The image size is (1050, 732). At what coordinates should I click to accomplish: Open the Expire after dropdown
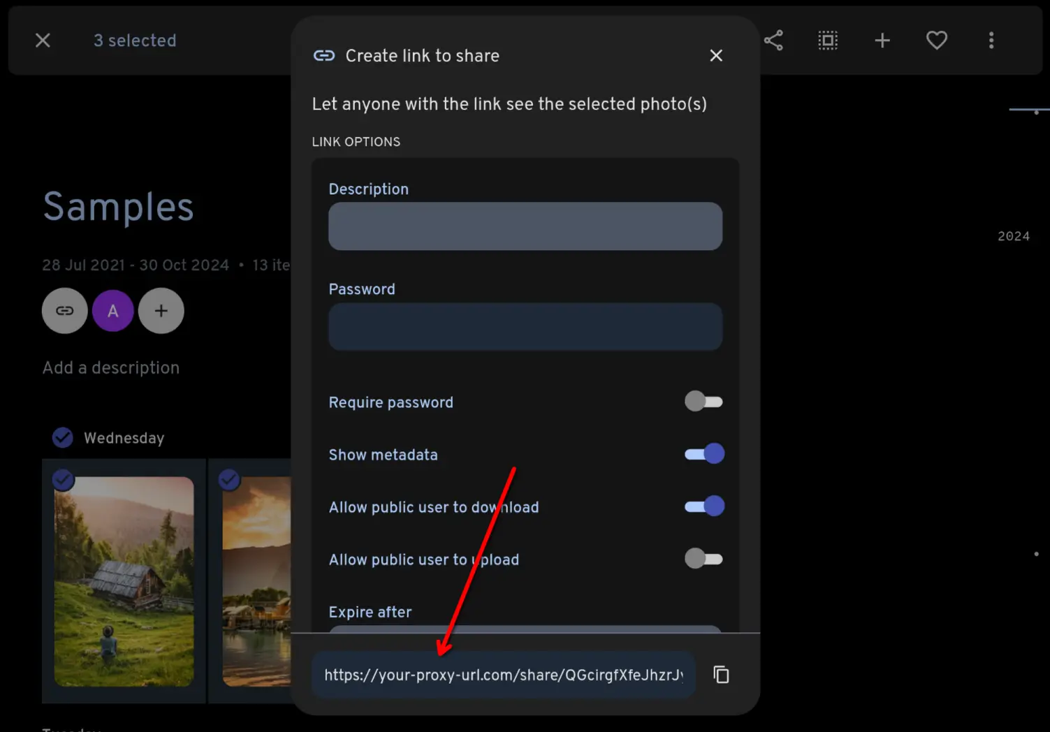coord(525,628)
